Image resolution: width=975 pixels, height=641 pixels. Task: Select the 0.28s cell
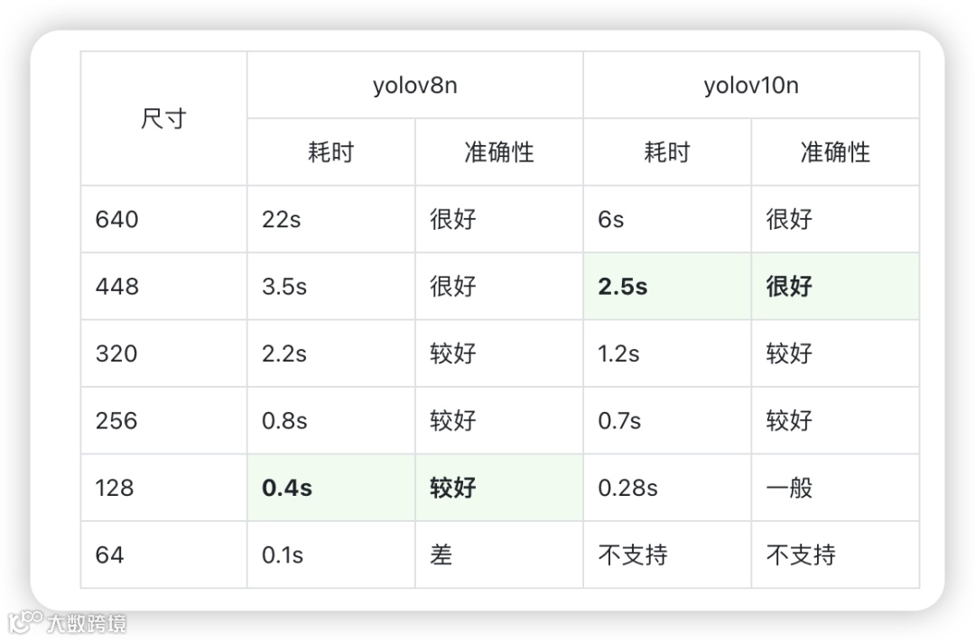pos(667,488)
